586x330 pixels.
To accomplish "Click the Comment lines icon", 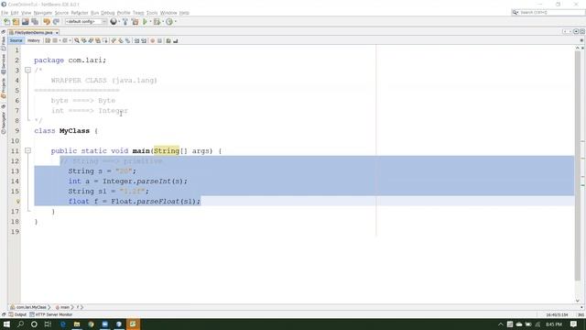I will pos(168,40).
